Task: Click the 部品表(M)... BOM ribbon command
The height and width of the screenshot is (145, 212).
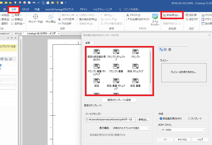Action: pyautogui.click(x=171, y=15)
